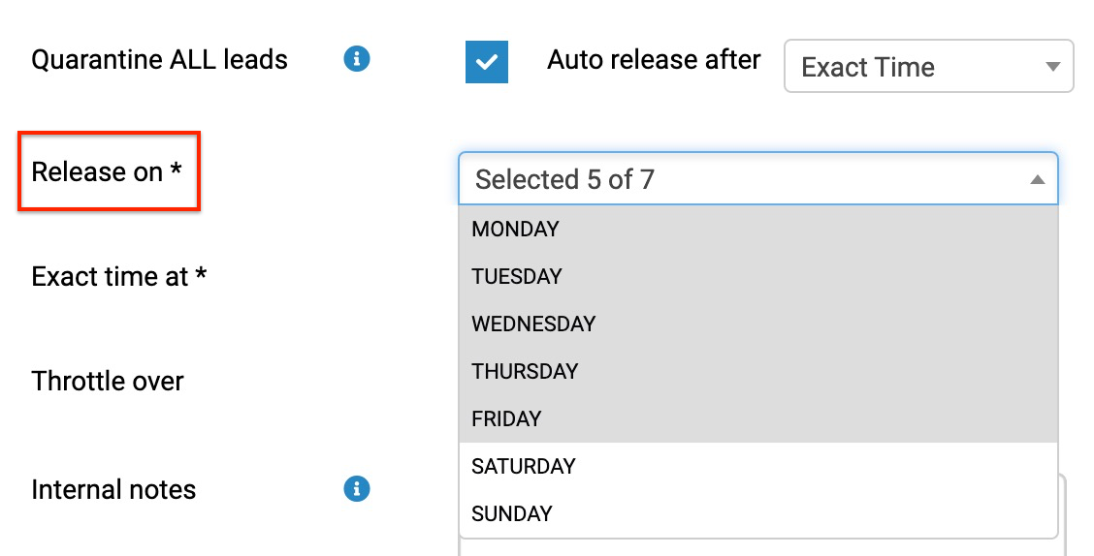This screenshot has height=556, width=1094.
Task: Click the up arrow in Release on dropdown
Action: (1038, 180)
